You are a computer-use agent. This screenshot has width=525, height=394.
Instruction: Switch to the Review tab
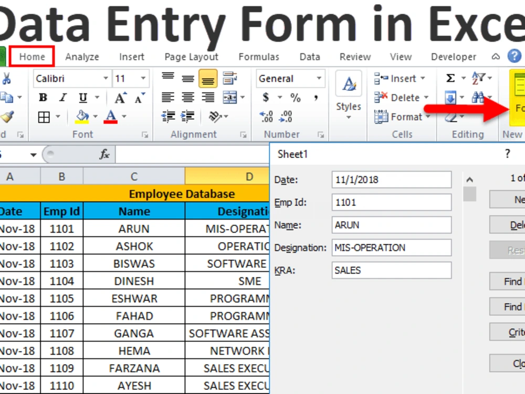tap(355, 57)
